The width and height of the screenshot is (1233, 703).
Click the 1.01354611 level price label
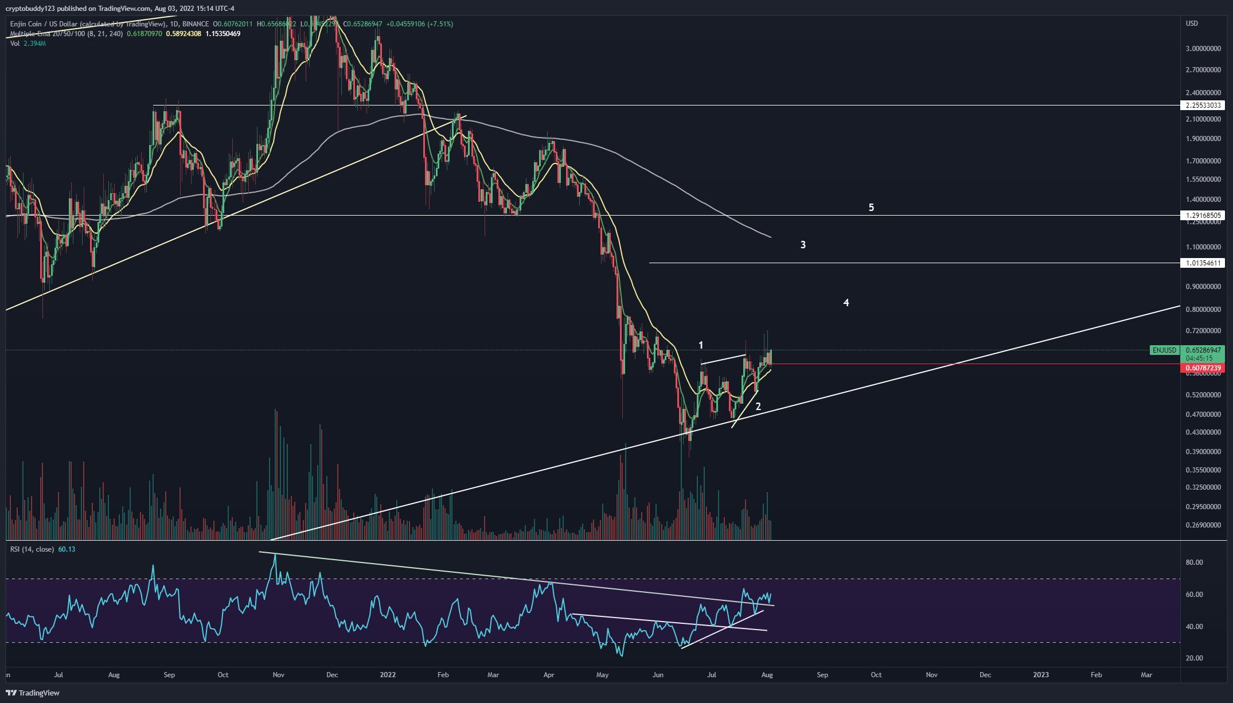pyautogui.click(x=1201, y=263)
